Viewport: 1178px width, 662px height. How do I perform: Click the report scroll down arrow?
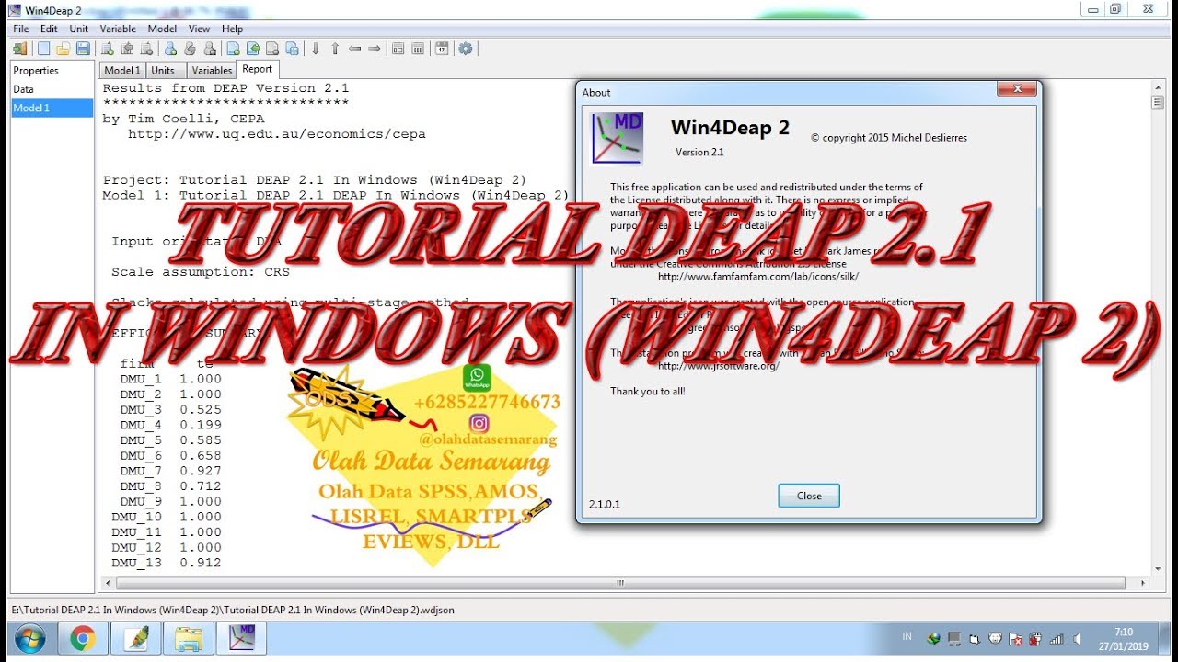[x=1158, y=568]
